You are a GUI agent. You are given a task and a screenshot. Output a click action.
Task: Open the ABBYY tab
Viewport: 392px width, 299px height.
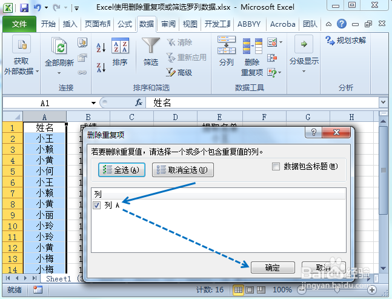(x=249, y=24)
